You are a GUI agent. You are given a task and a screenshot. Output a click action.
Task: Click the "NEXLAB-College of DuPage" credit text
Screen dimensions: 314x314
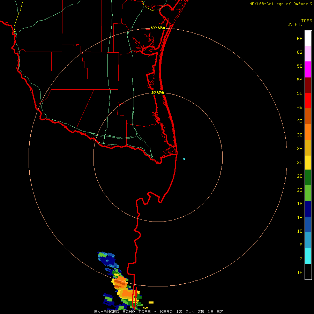click(x=278, y=4)
